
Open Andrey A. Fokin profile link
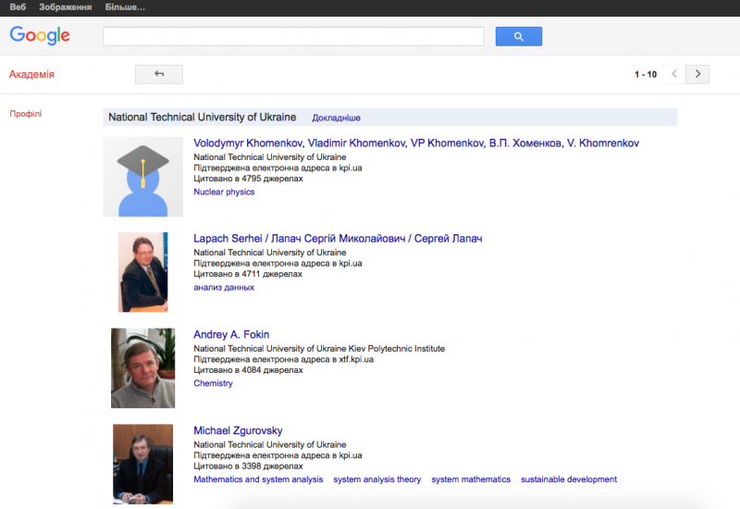click(231, 334)
